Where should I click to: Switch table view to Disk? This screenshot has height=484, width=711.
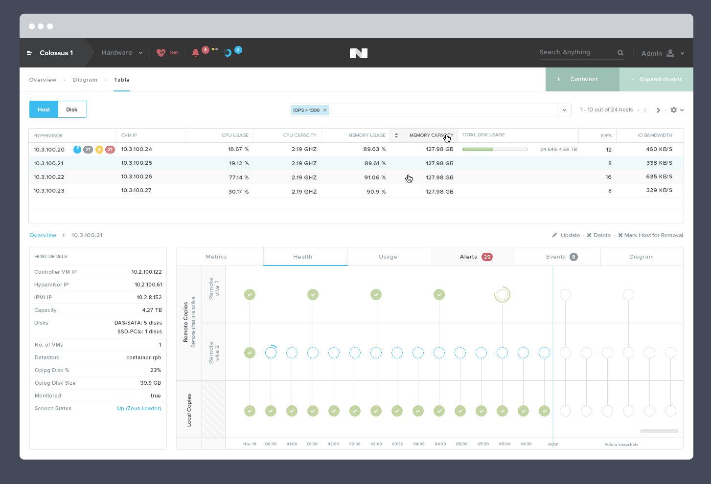[72, 110]
